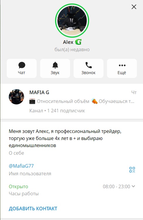Image resolution: width=143 pixels, height=220 pixels.
Task: Copy the @MafiaG77 username link
Action: (x=21, y=166)
